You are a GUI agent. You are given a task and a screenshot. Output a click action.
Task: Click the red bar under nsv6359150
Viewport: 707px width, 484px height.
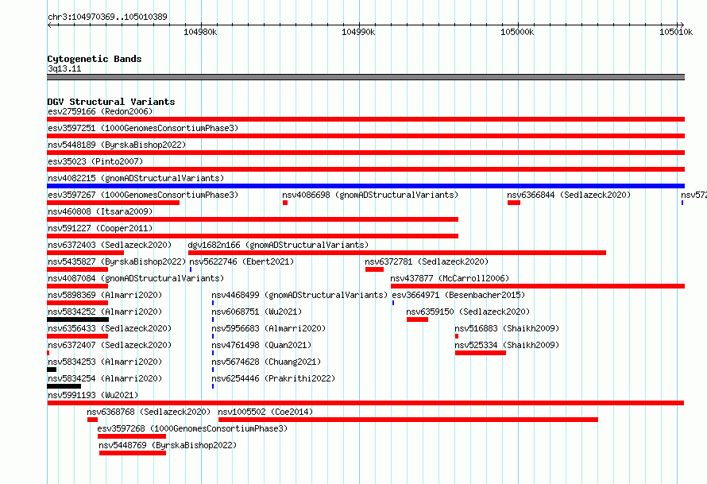(x=417, y=319)
